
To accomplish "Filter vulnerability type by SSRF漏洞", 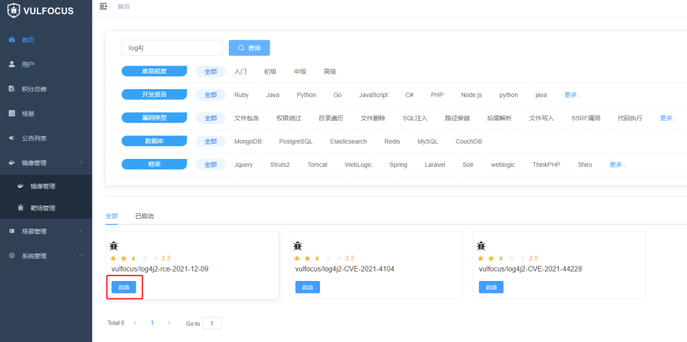I will [586, 118].
